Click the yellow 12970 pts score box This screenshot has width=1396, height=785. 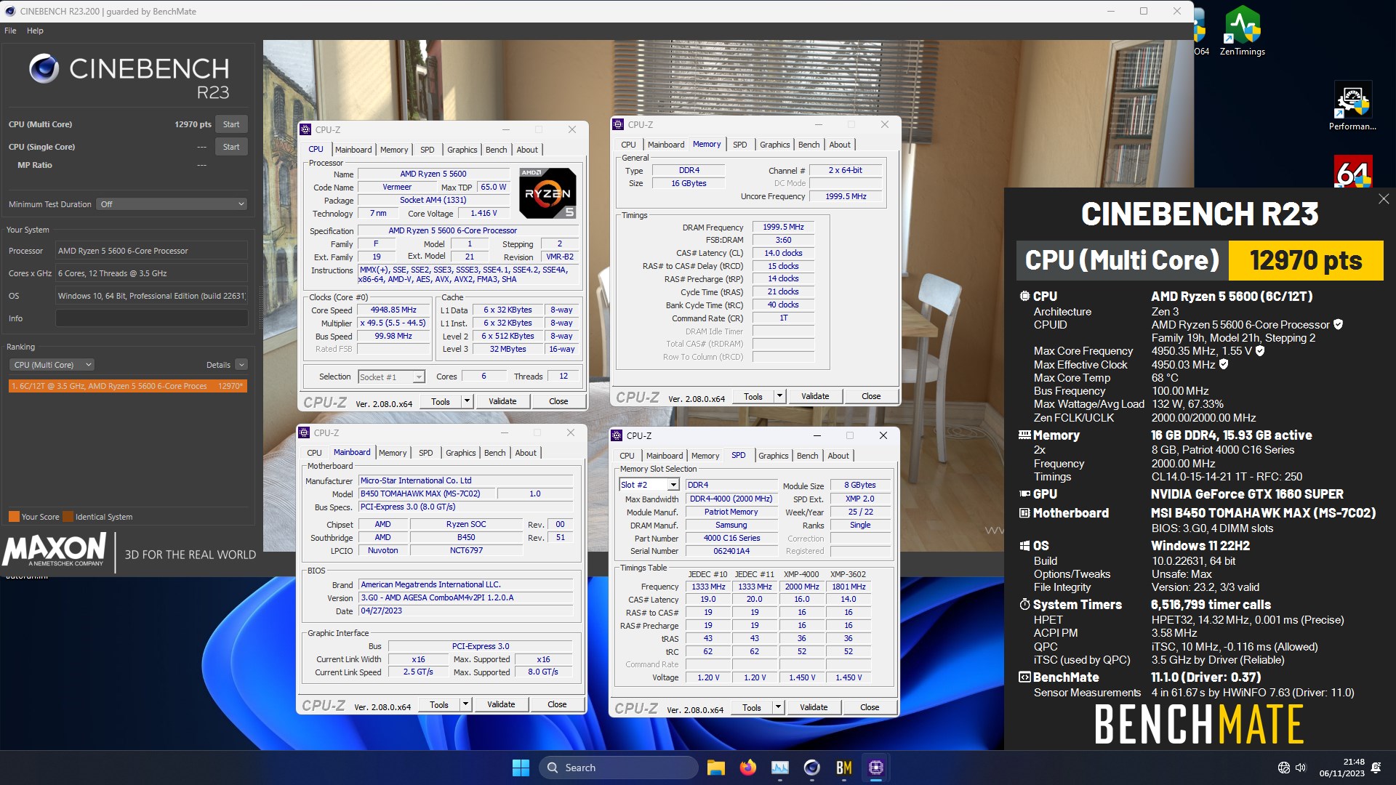(1306, 260)
